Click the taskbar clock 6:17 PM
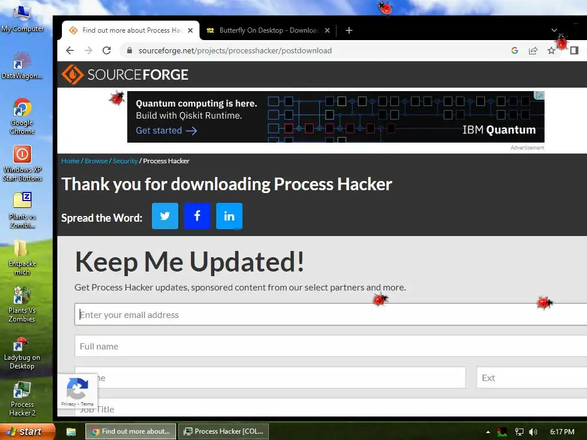This screenshot has width=587, height=440. [562, 432]
